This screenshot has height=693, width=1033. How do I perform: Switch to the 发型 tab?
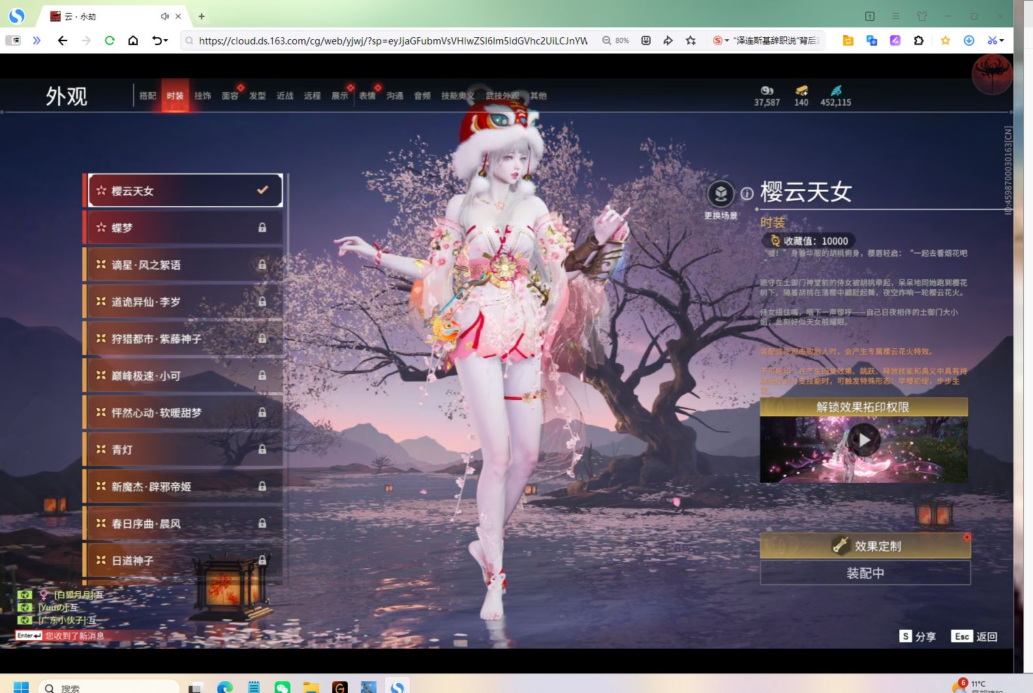257,96
